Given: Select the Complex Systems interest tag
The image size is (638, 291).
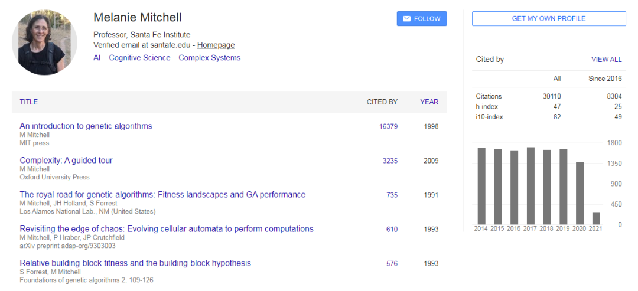Looking at the screenshot, I should tap(209, 58).
